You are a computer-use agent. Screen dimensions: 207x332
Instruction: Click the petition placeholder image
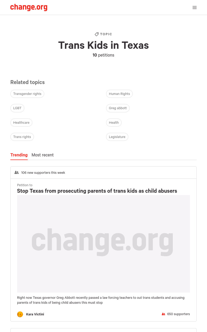pos(103,244)
